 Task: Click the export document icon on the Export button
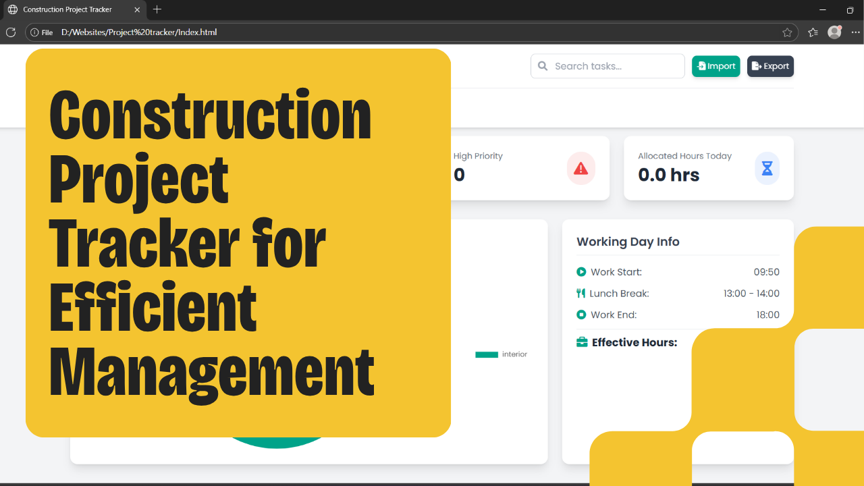pos(757,66)
